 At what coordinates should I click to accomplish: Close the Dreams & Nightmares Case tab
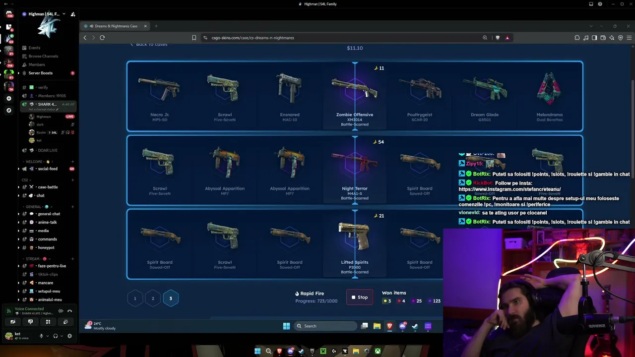click(x=145, y=26)
